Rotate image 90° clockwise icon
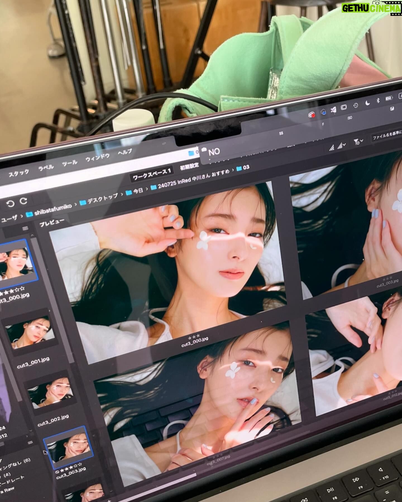402x502 pixels. pyautogui.click(x=24, y=201)
